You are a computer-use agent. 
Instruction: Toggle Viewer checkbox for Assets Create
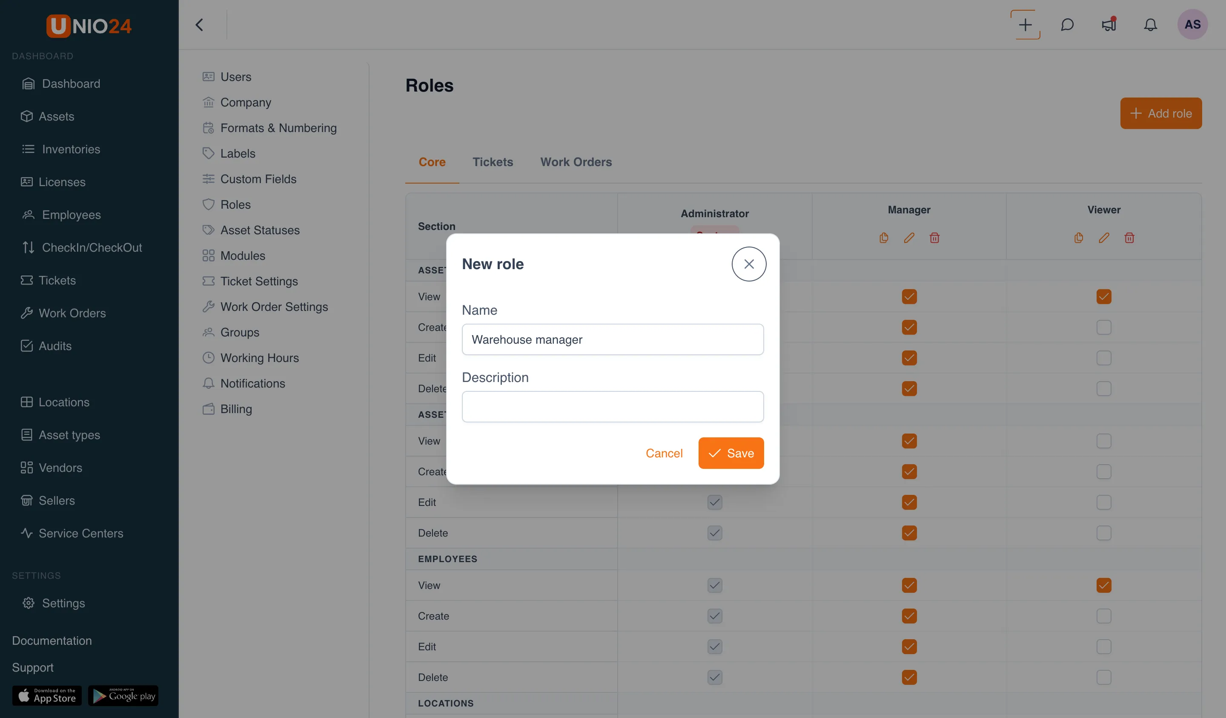pos(1104,327)
